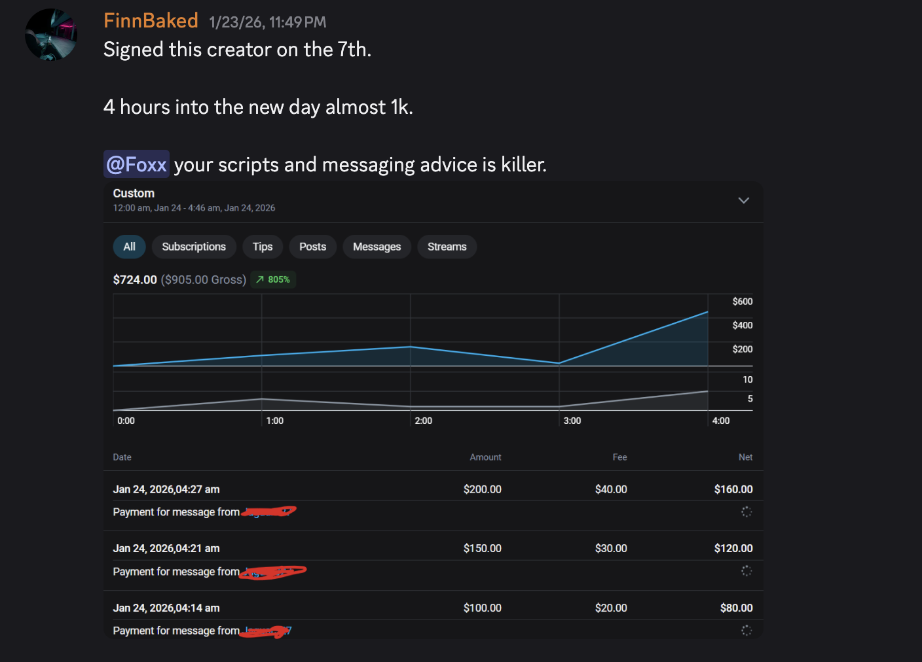Open the @Foxx mention
The width and height of the screenshot is (922, 662).
(x=136, y=164)
